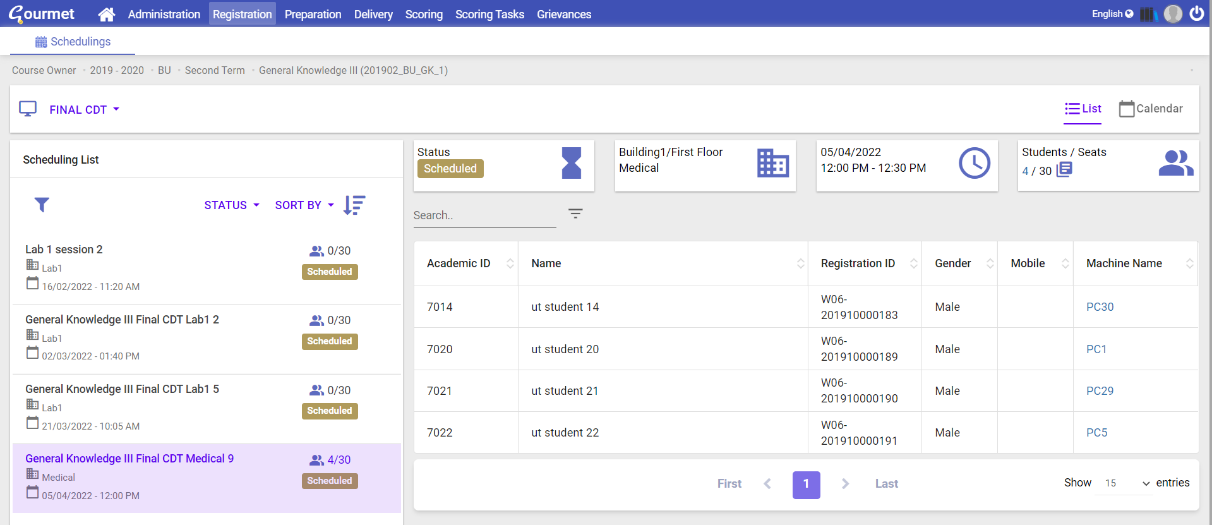This screenshot has height=525, width=1212.
Task: Open the SORT BY dropdown
Action: click(x=304, y=205)
